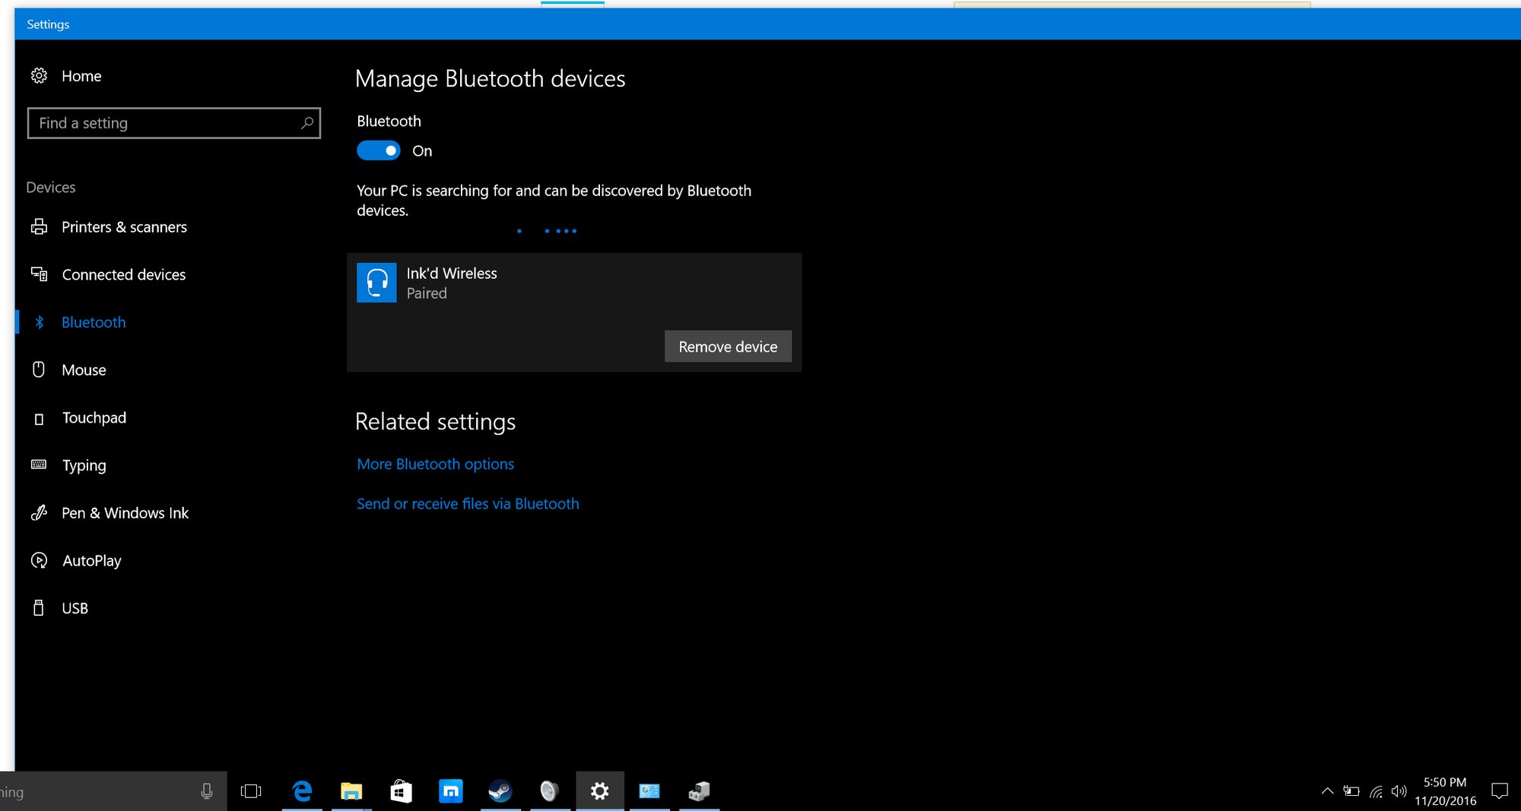1521x811 pixels.
Task: Open File Explorer from taskbar
Action: coord(351,792)
